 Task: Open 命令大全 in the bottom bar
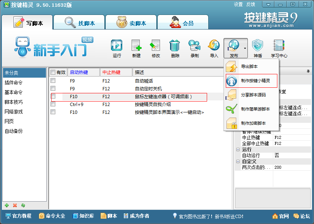52,216
